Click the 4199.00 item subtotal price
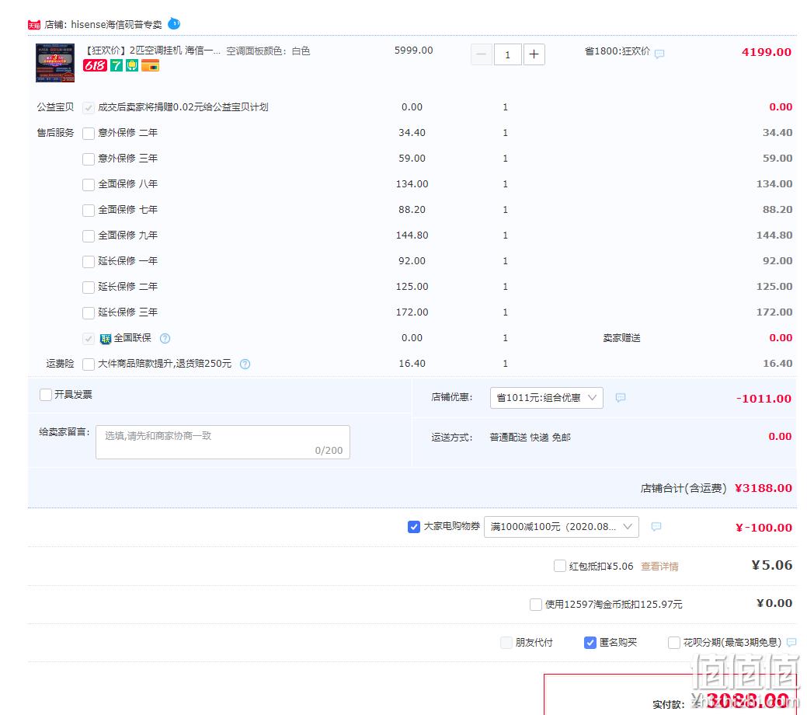This screenshot has width=807, height=715. (x=767, y=52)
